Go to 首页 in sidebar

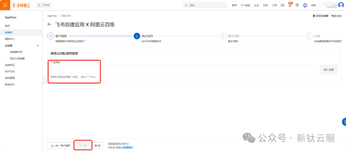coord(7,26)
